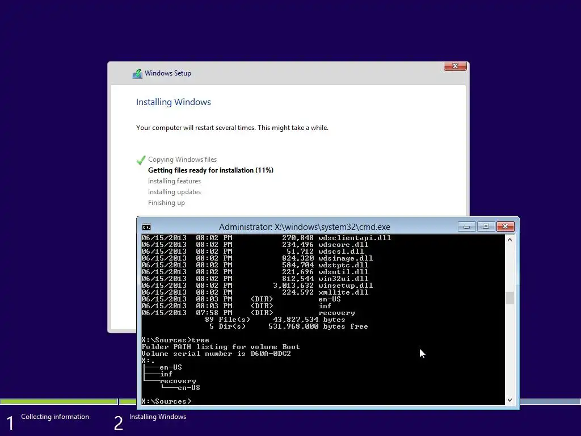The width and height of the screenshot is (581, 436).
Task: Click 'Your computer will restart several times' message
Action: [232, 128]
